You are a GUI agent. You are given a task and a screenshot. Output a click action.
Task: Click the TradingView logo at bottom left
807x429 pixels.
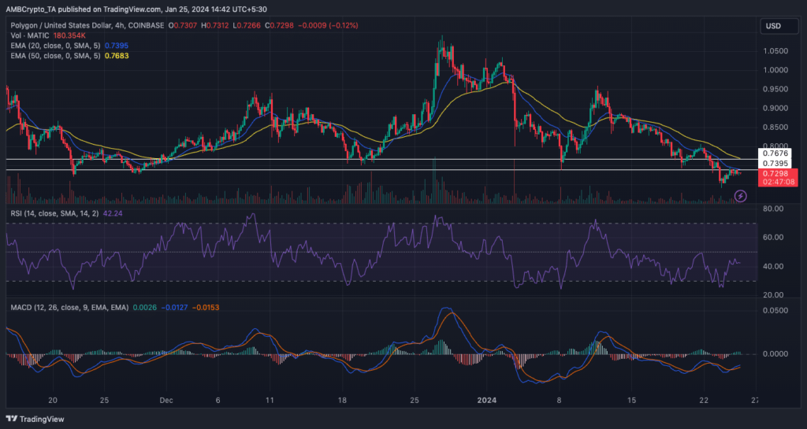[x=36, y=419]
